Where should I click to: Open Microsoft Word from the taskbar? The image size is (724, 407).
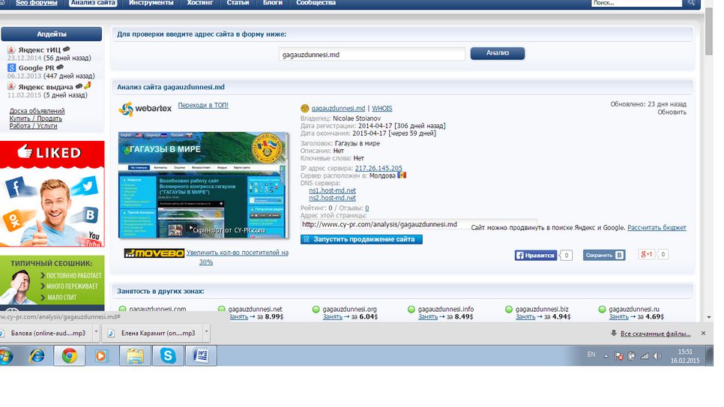tap(202, 356)
